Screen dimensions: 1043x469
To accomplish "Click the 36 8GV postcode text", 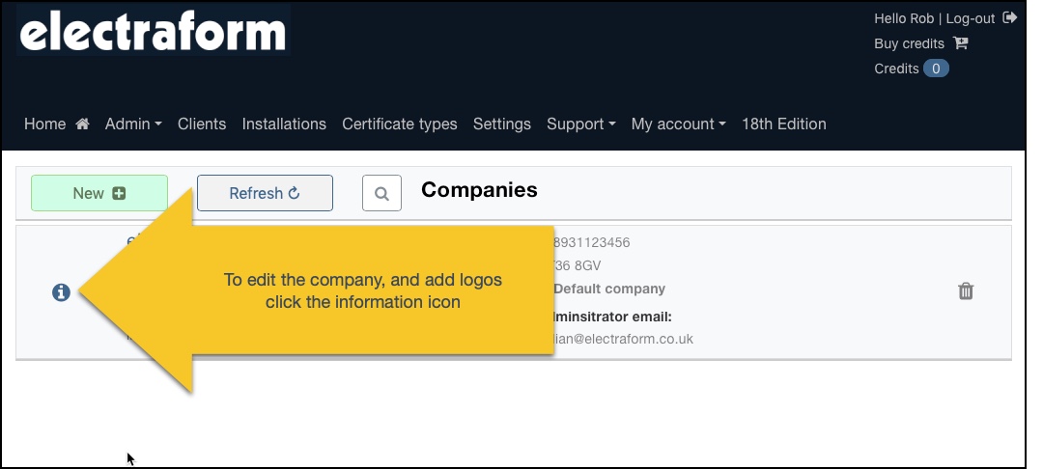I will pyautogui.click(x=577, y=265).
